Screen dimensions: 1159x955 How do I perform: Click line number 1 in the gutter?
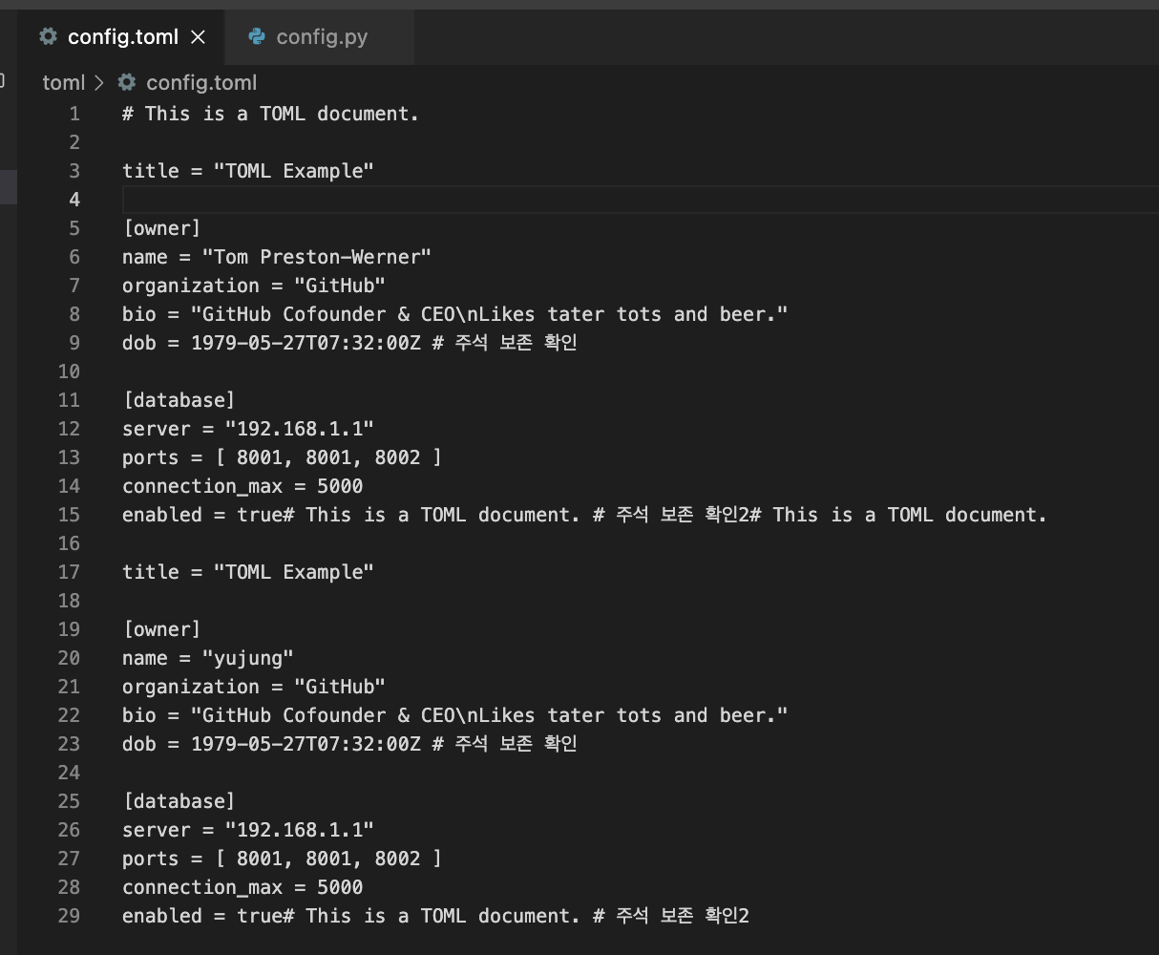click(74, 114)
